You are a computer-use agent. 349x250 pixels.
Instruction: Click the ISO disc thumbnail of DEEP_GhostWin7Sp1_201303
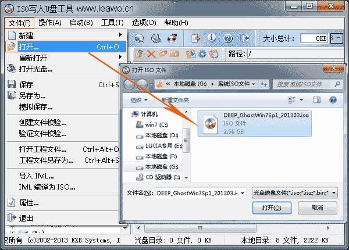click(x=211, y=123)
